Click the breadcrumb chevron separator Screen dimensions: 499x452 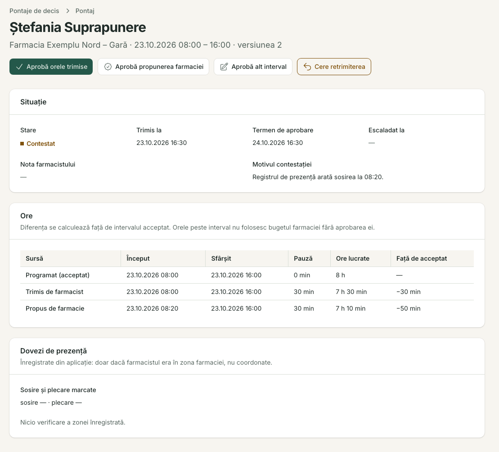(67, 11)
